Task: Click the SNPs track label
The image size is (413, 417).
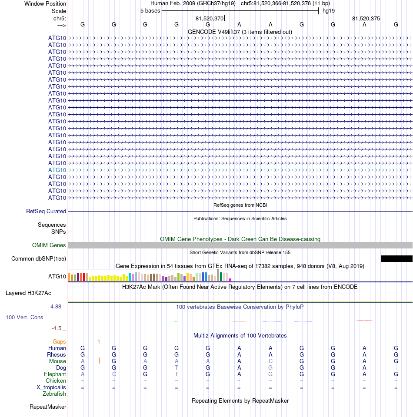Action: [59, 232]
